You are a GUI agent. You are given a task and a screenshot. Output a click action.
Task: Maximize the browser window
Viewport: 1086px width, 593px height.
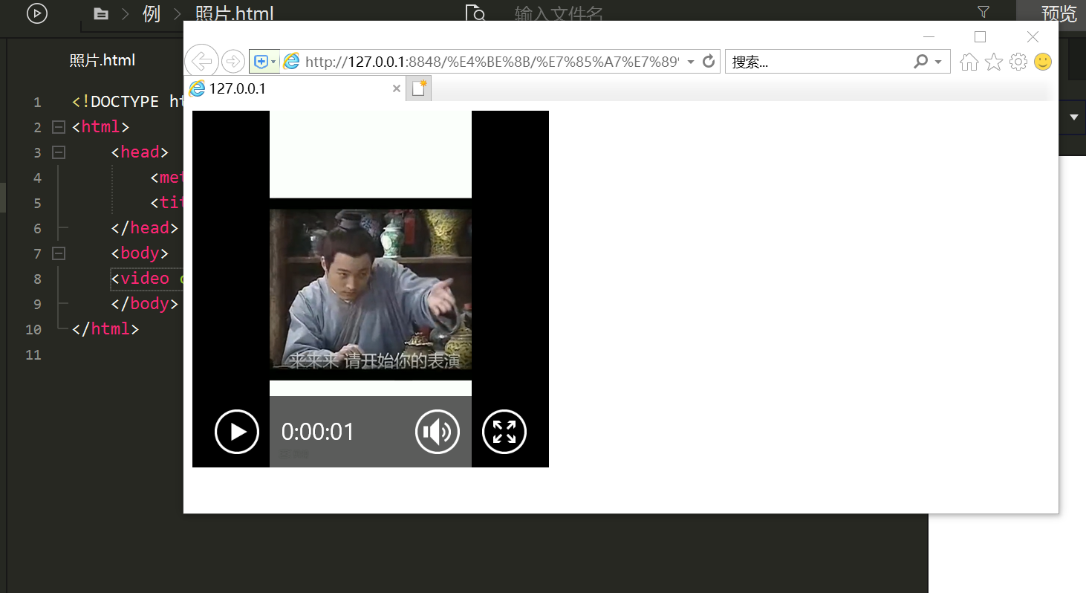coord(980,36)
